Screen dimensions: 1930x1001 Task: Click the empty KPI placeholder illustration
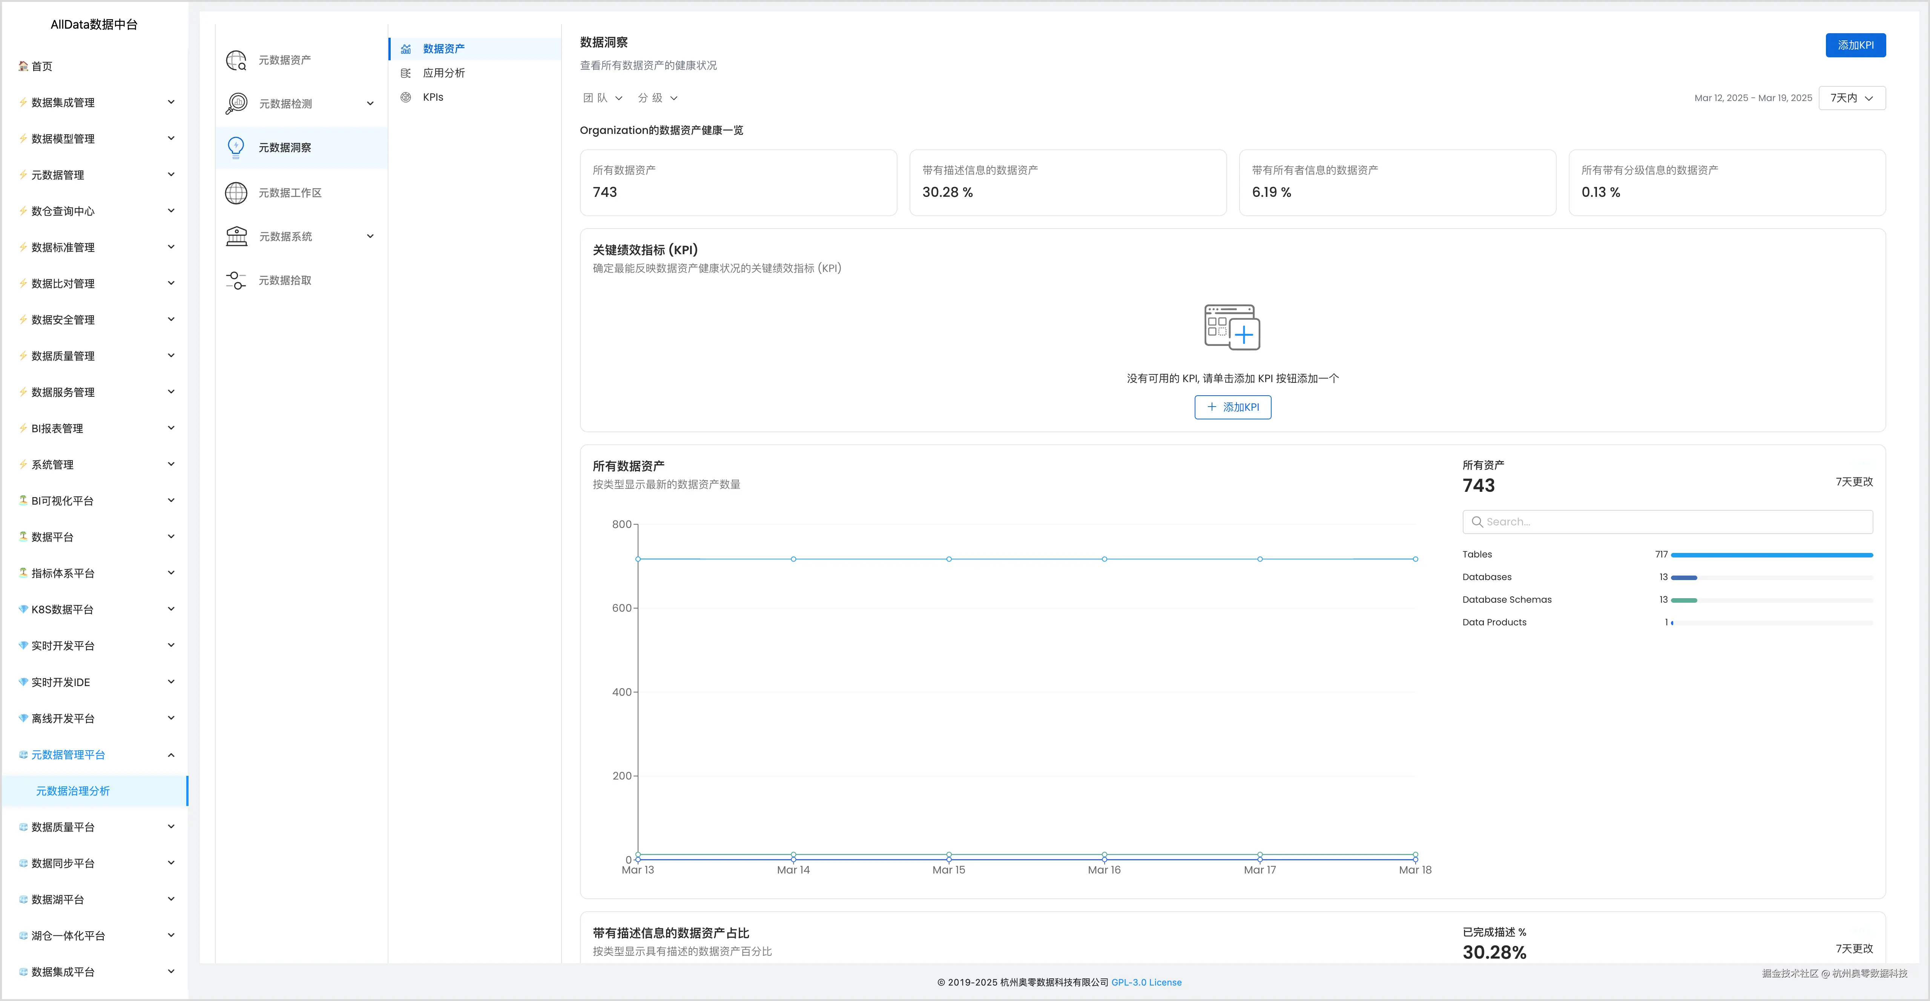pyautogui.click(x=1232, y=327)
